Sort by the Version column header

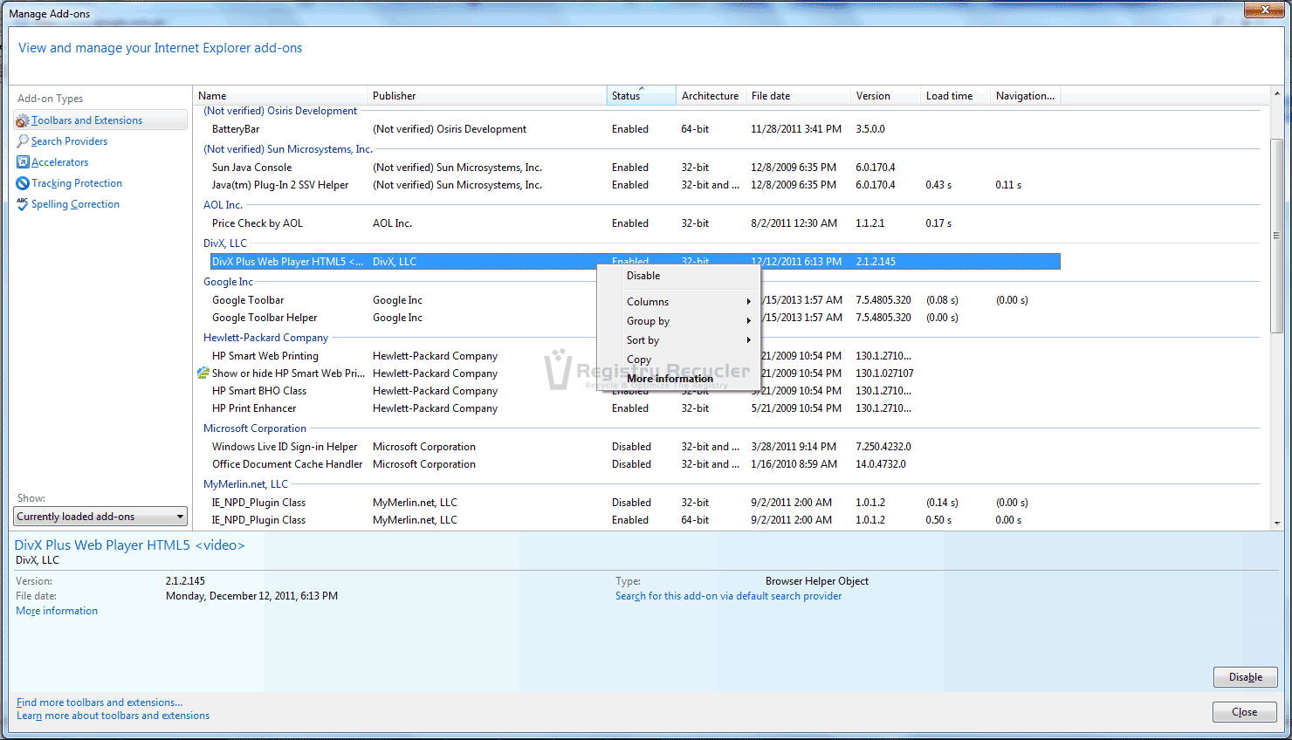pyautogui.click(x=886, y=96)
